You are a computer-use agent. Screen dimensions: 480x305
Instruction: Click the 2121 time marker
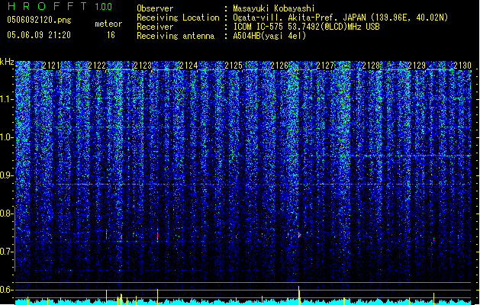[x=51, y=65]
